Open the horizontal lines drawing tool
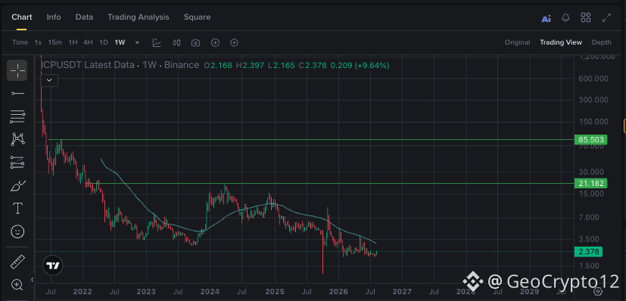The image size is (626, 301). (17, 116)
